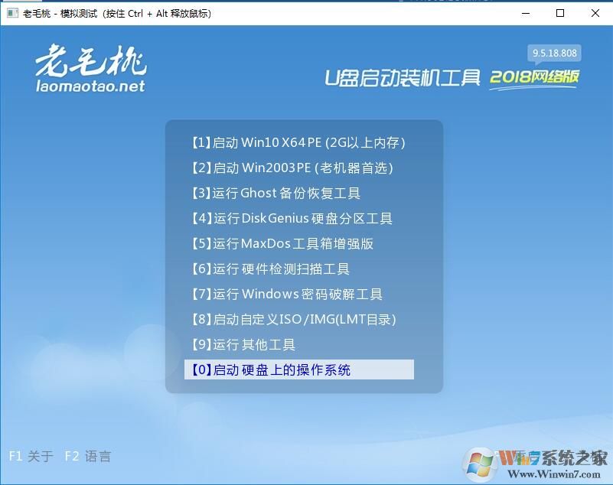
Task: Click F2 语言 language shortcut
Action: tap(88, 456)
